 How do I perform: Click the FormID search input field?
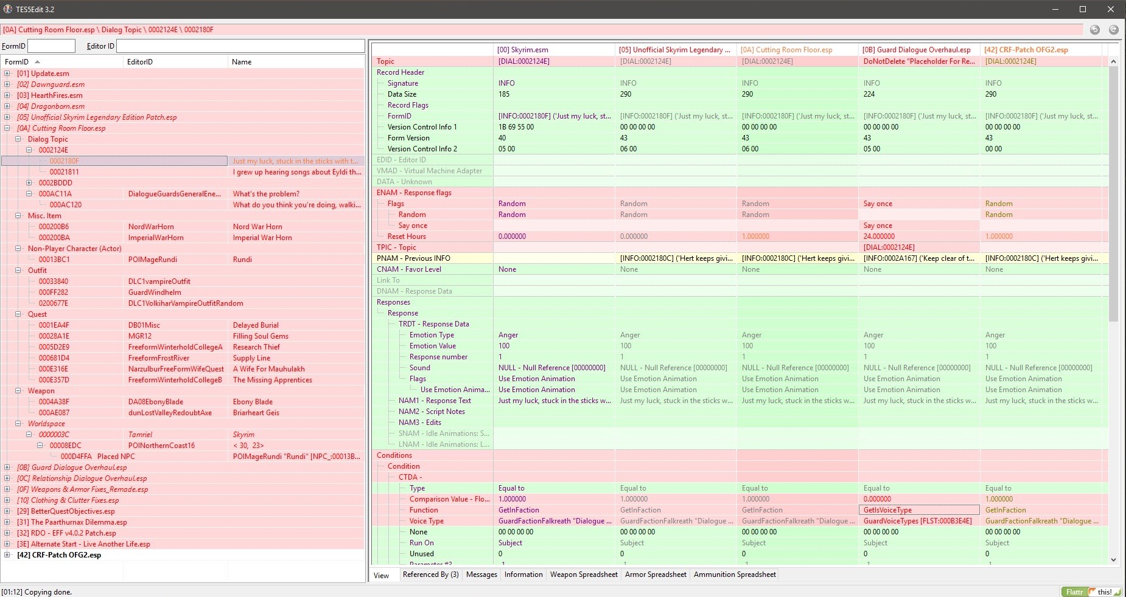click(52, 46)
